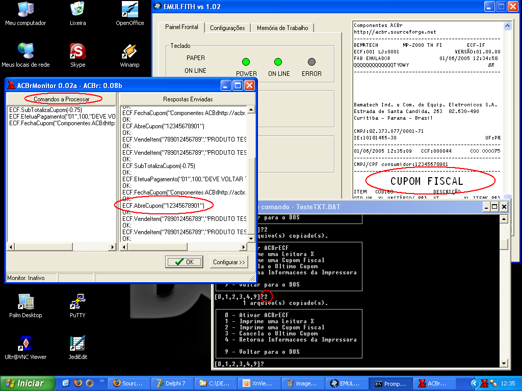Viewport: 522px width, 391px height.
Task: Click the gray ERROR indicator light
Action: 311,62
